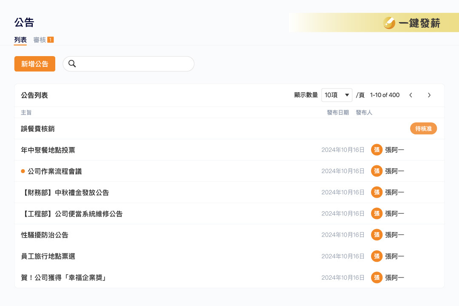The width and height of the screenshot is (459, 306).
Task: Open 【財務部】中秋禮金發放公告
Action: (x=65, y=193)
